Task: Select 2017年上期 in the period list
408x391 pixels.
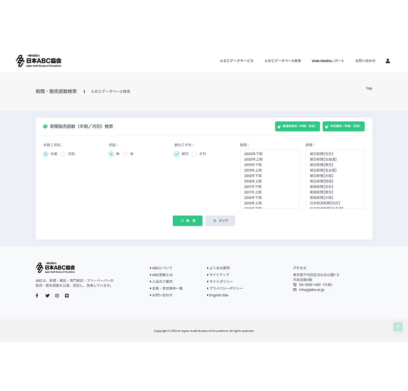Action: [269, 192]
